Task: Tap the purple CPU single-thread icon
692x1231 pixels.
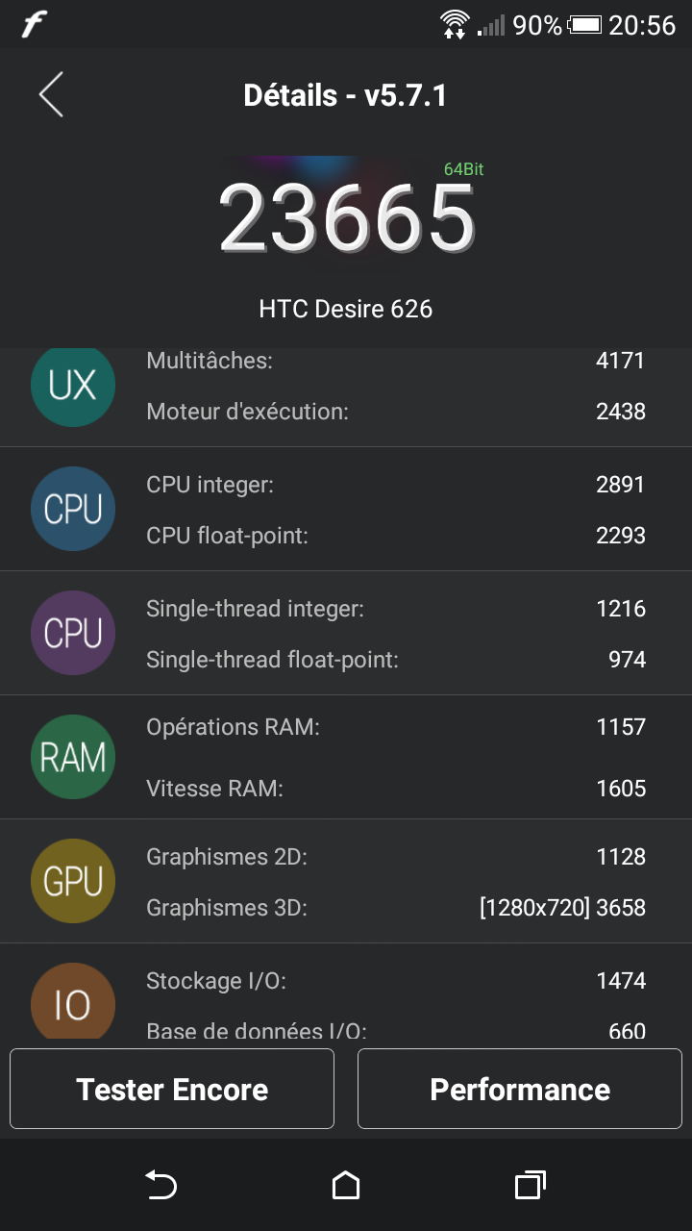Action: 73,634
